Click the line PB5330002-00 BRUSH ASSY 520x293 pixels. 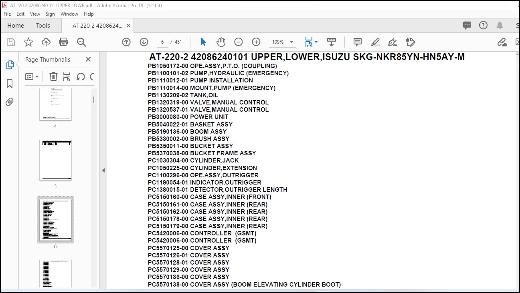188,138
